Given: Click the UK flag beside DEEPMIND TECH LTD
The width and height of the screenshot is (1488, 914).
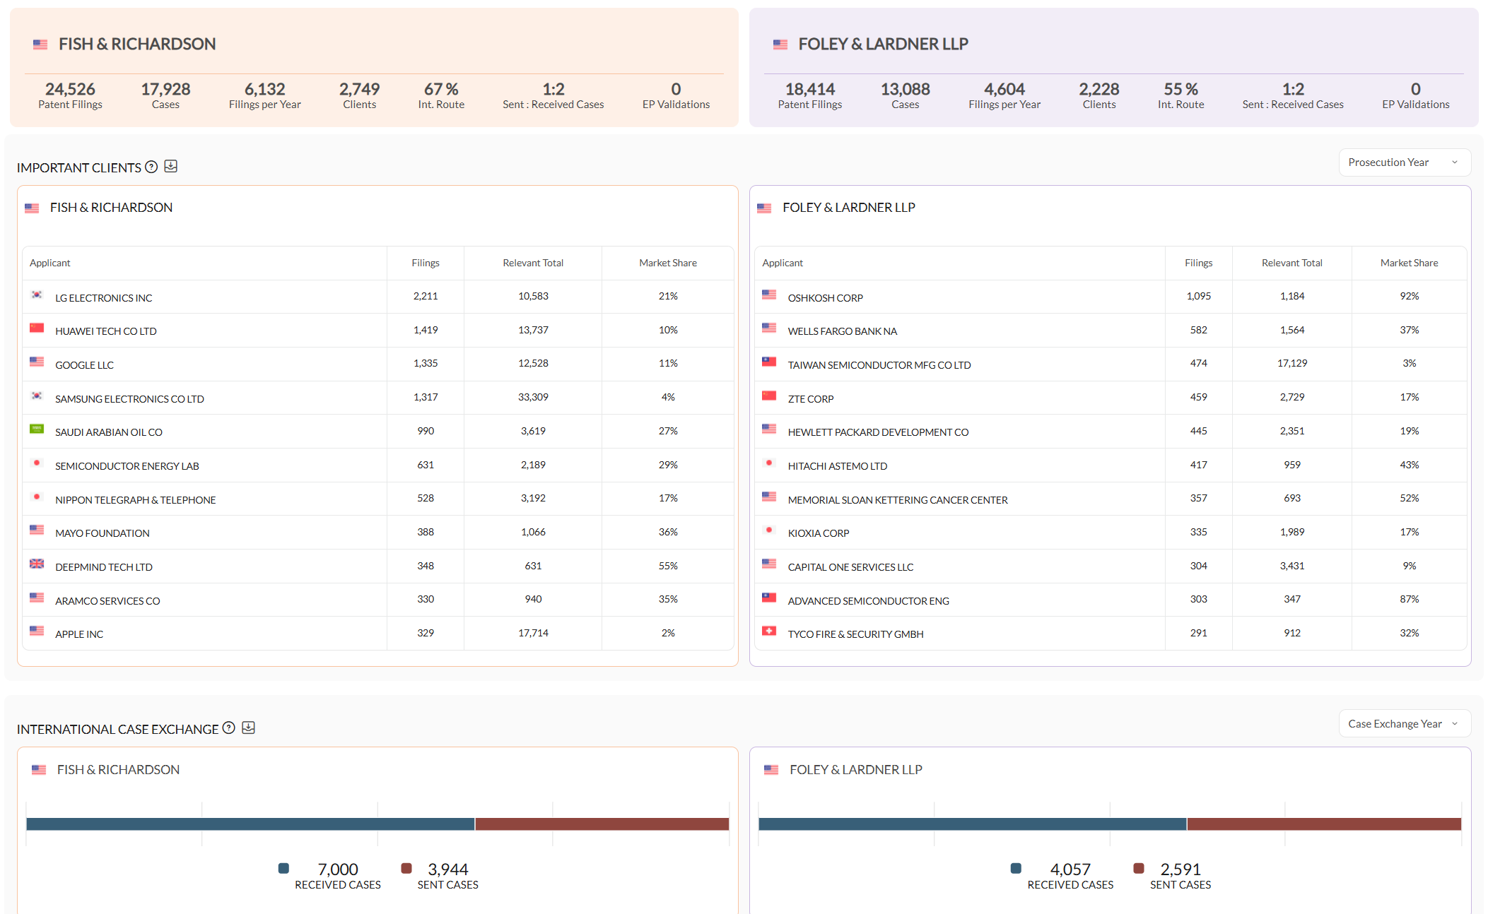Looking at the screenshot, I should tap(37, 564).
